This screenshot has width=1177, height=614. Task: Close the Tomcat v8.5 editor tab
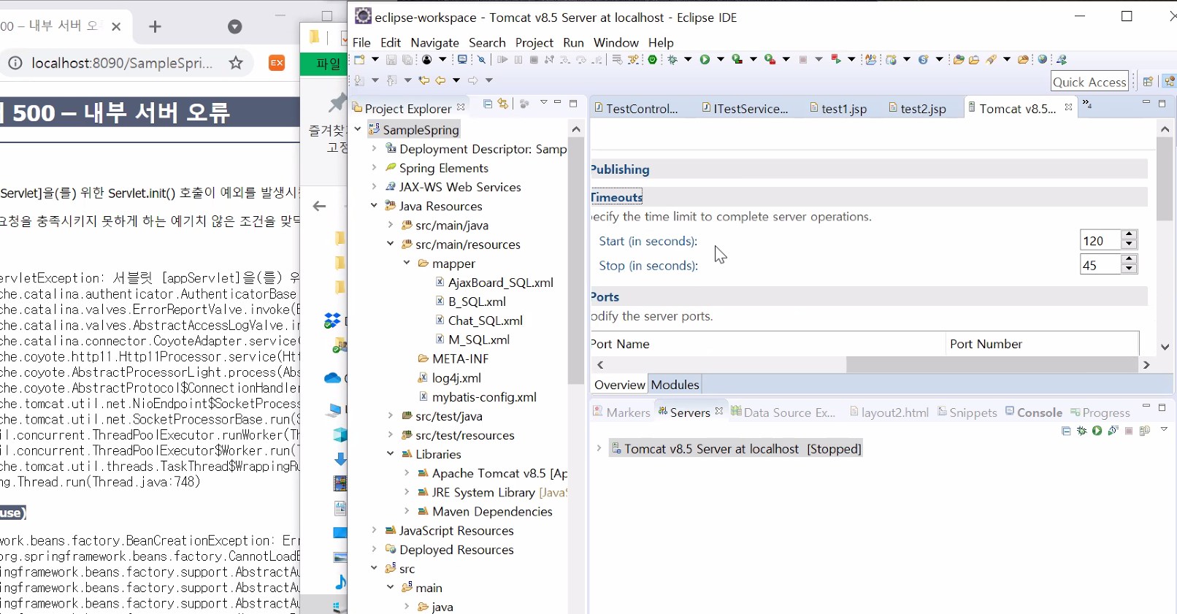(x=1068, y=107)
